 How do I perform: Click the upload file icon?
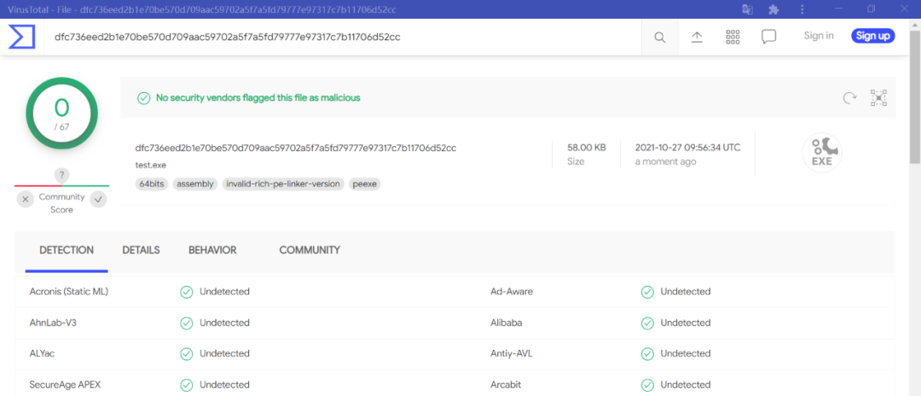[x=697, y=37]
